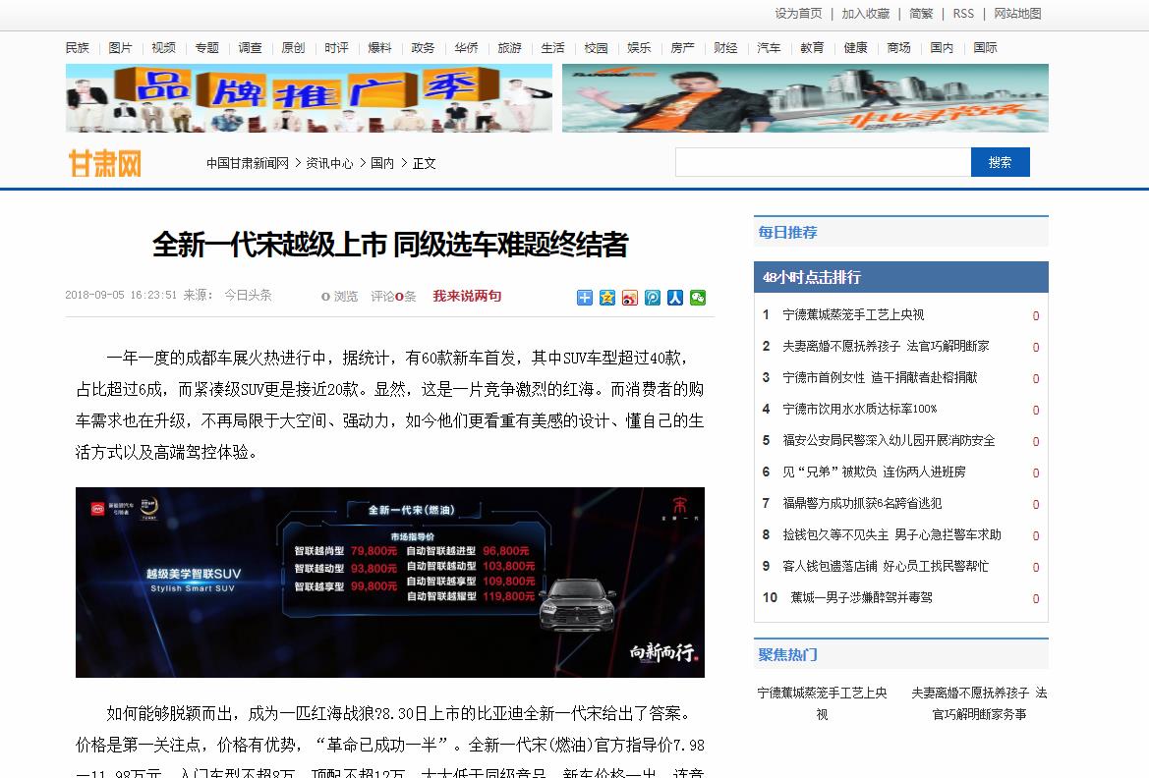
Task: Focus the search input field
Action: 823,162
